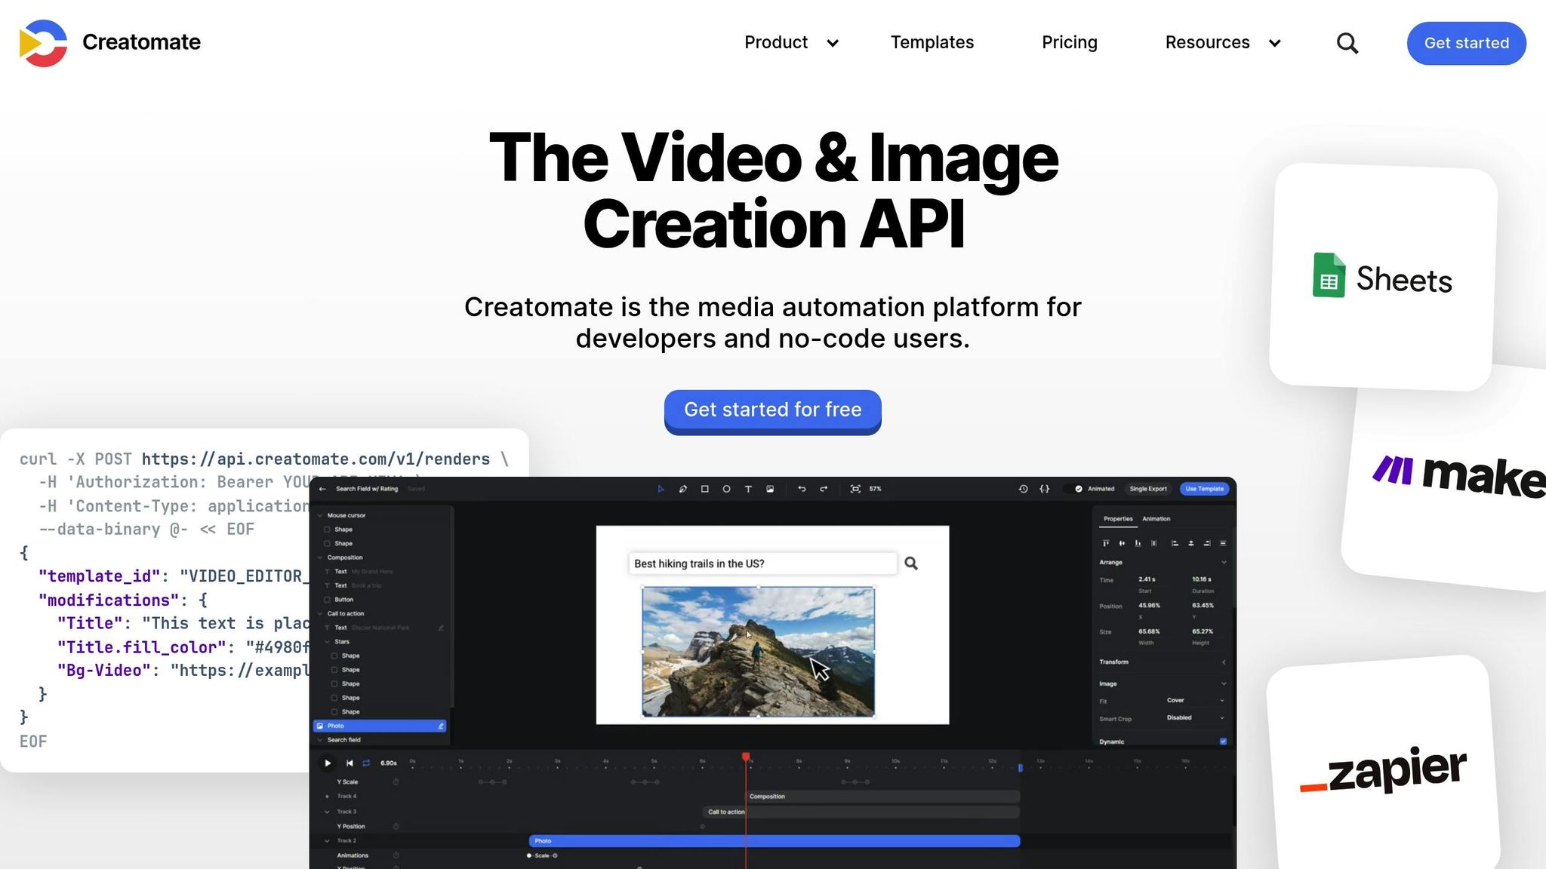This screenshot has height=869, width=1546.
Task: Click the 57% zoom level value
Action: 876,489
